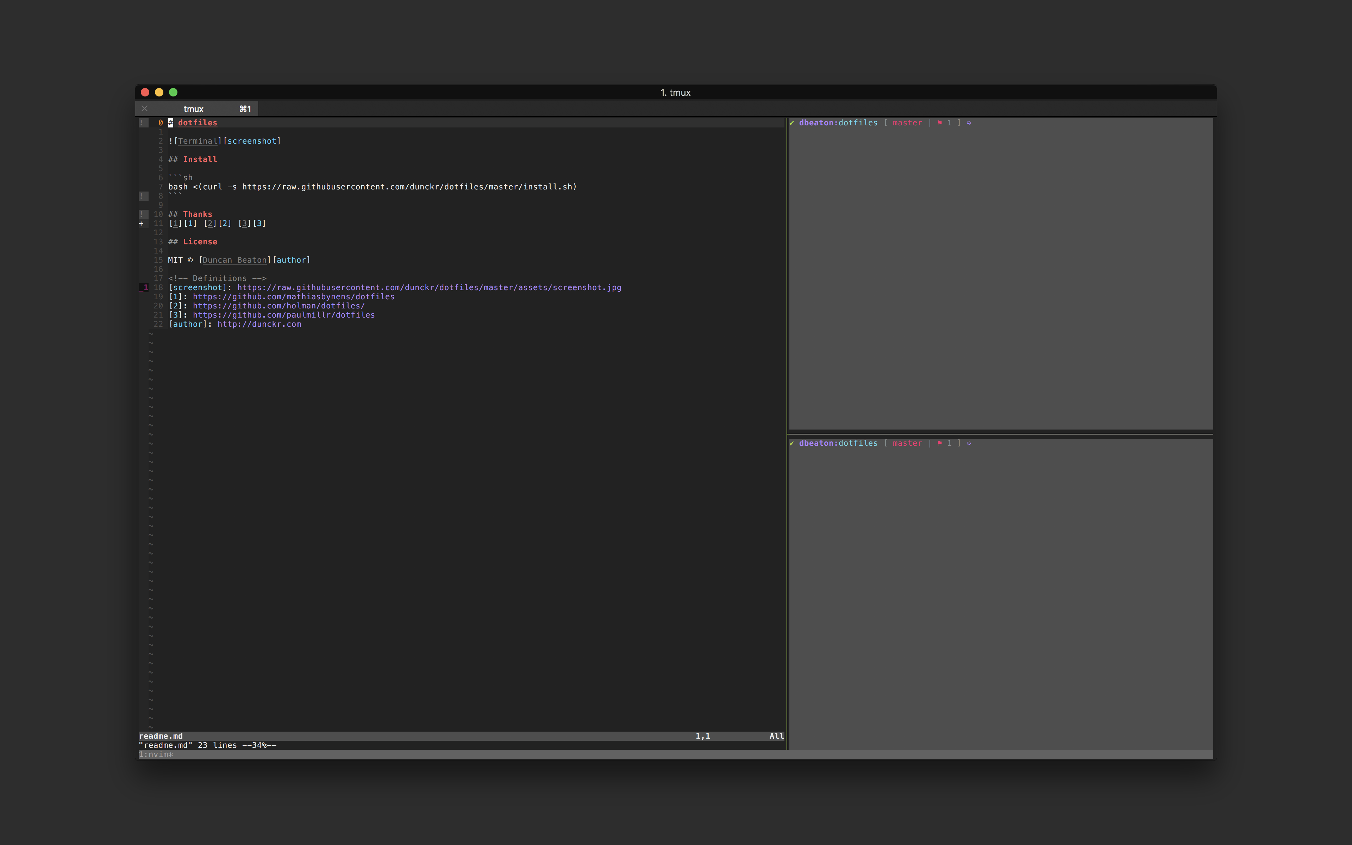Click the red flag icon in top-right prompt

coord(940,123)
